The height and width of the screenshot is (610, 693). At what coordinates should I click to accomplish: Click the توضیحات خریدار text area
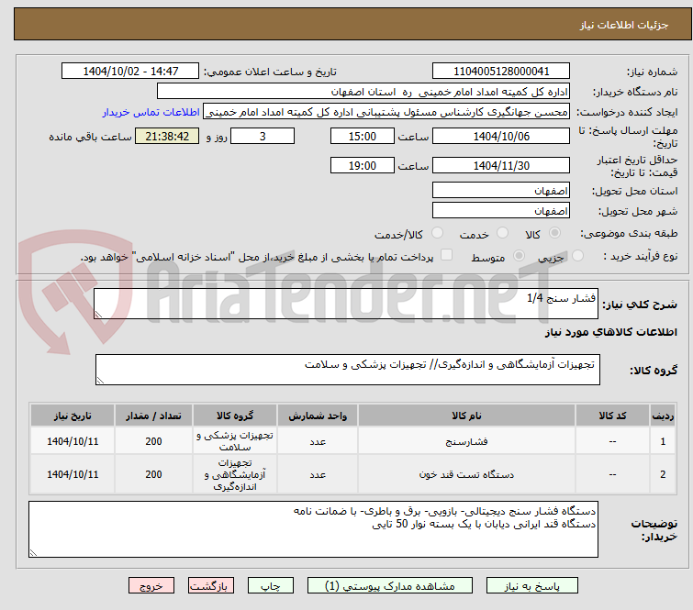click(313, 529)
